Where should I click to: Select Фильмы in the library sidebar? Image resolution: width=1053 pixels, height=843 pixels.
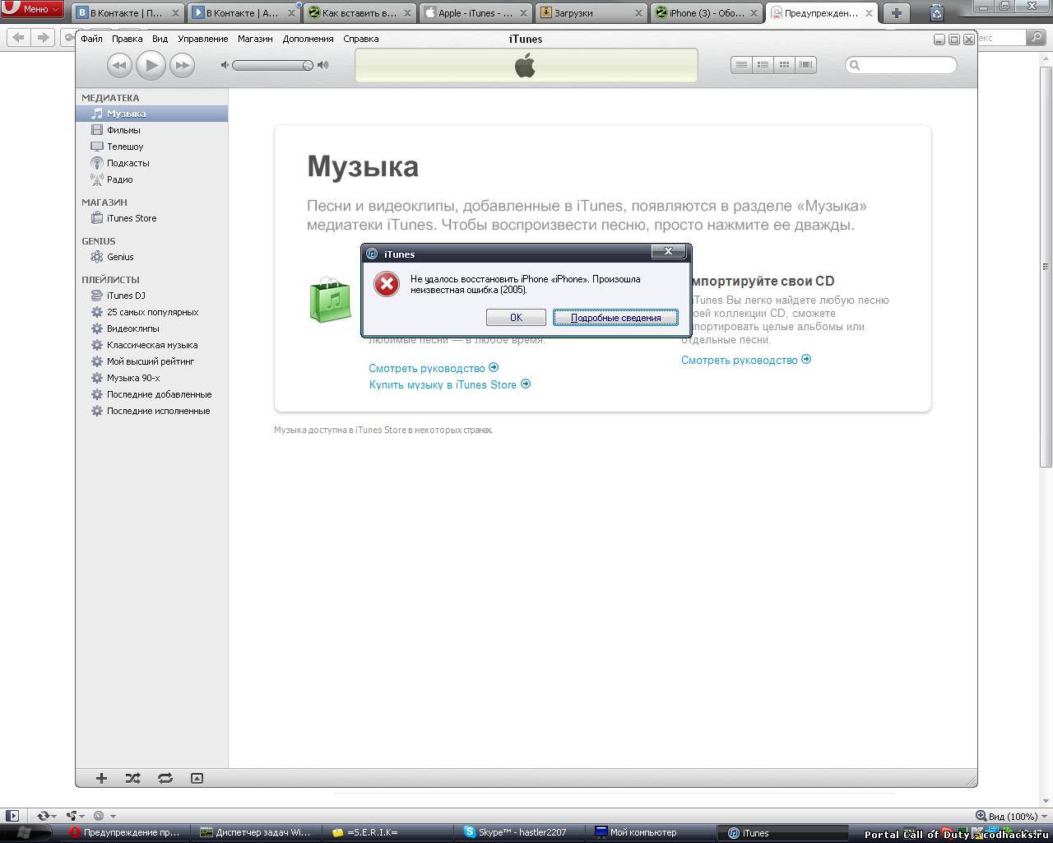pos(152,130)
